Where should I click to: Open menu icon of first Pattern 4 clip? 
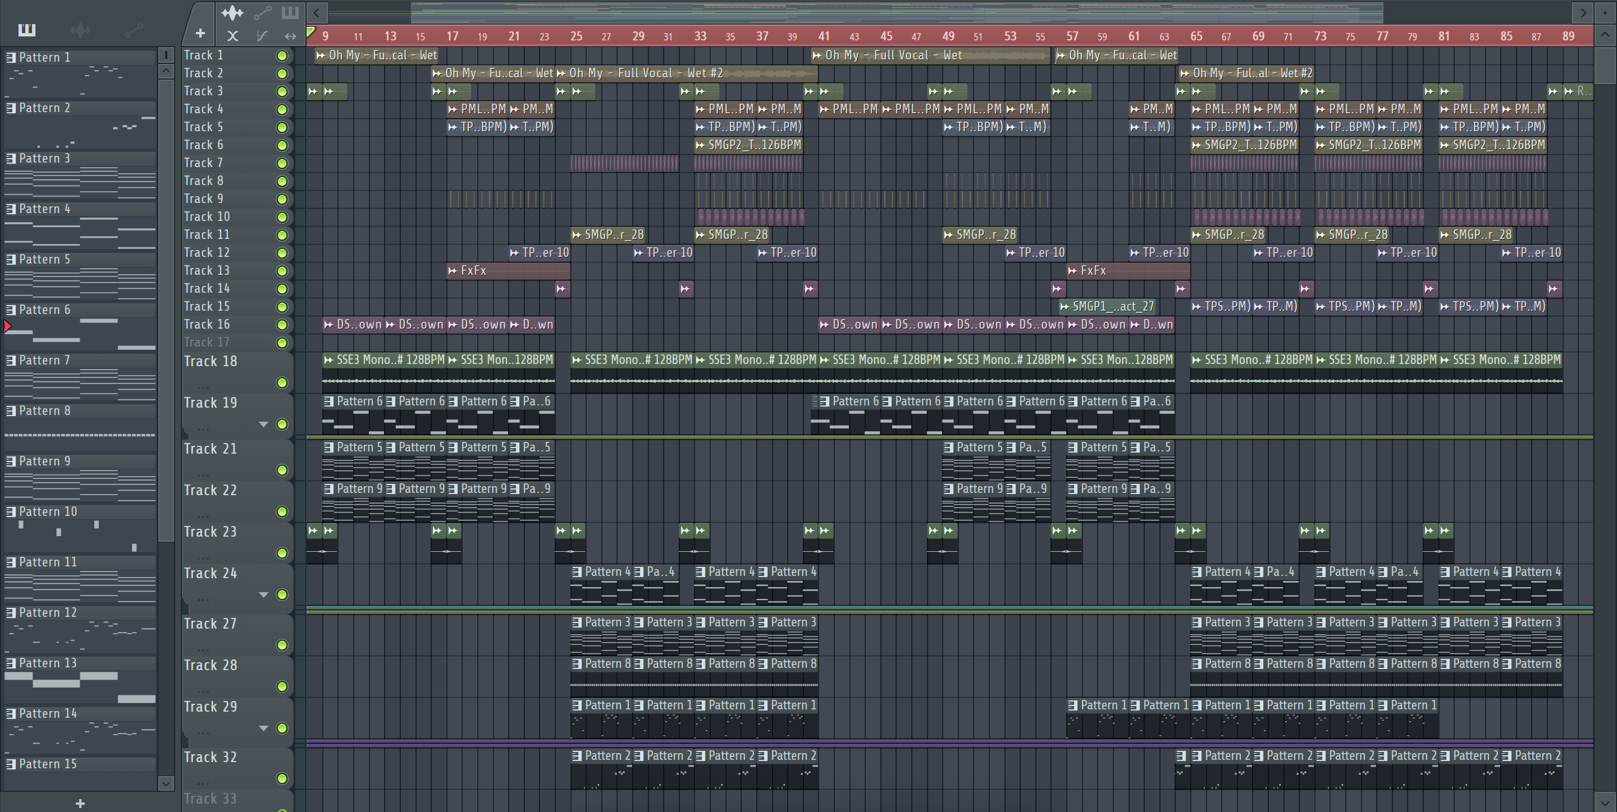click(x=577, y=572)
